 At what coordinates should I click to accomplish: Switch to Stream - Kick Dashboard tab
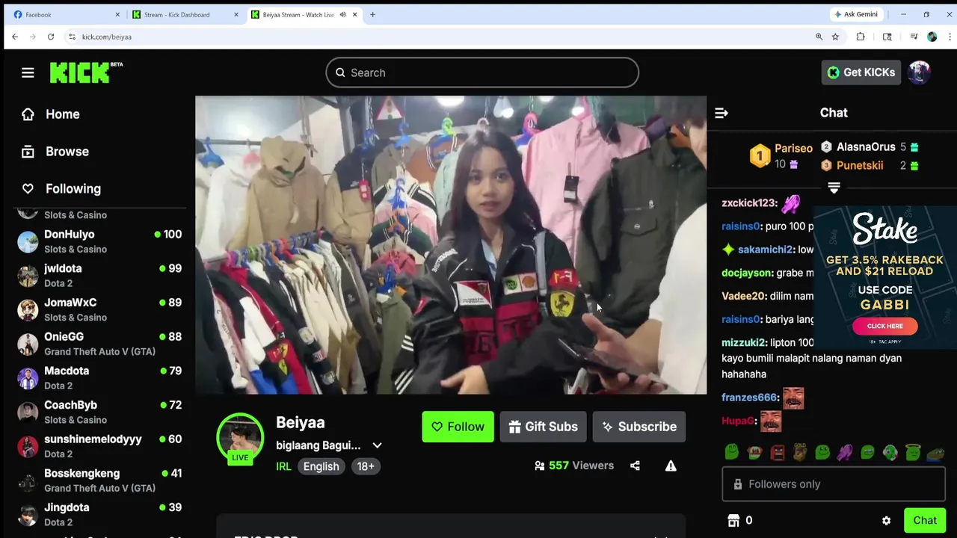coord(185,14)
